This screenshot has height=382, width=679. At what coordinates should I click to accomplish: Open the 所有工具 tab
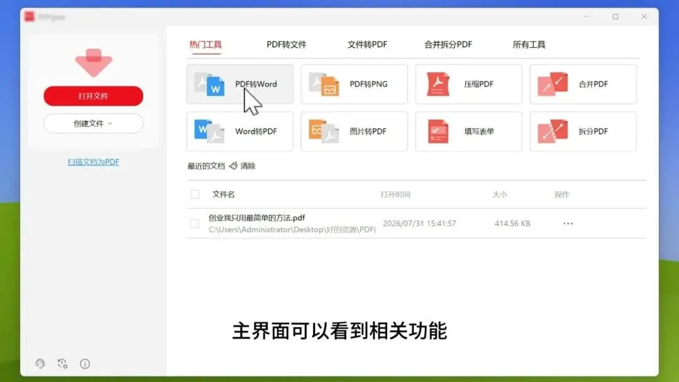tap(529, 45)
